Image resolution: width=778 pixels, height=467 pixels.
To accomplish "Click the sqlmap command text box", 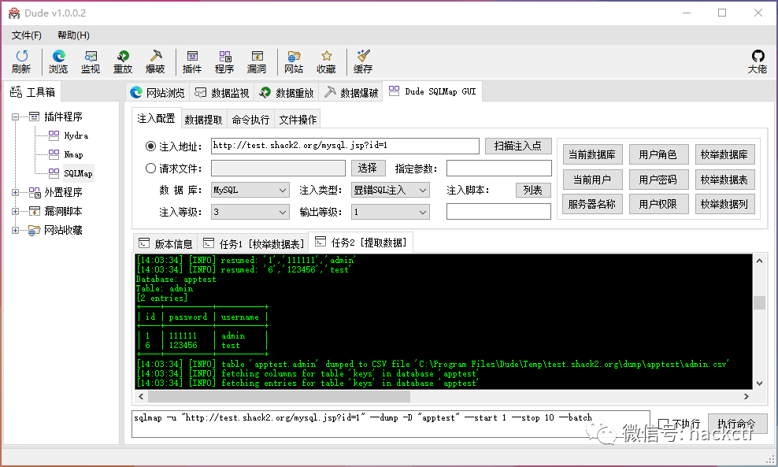I will [391, 424].
